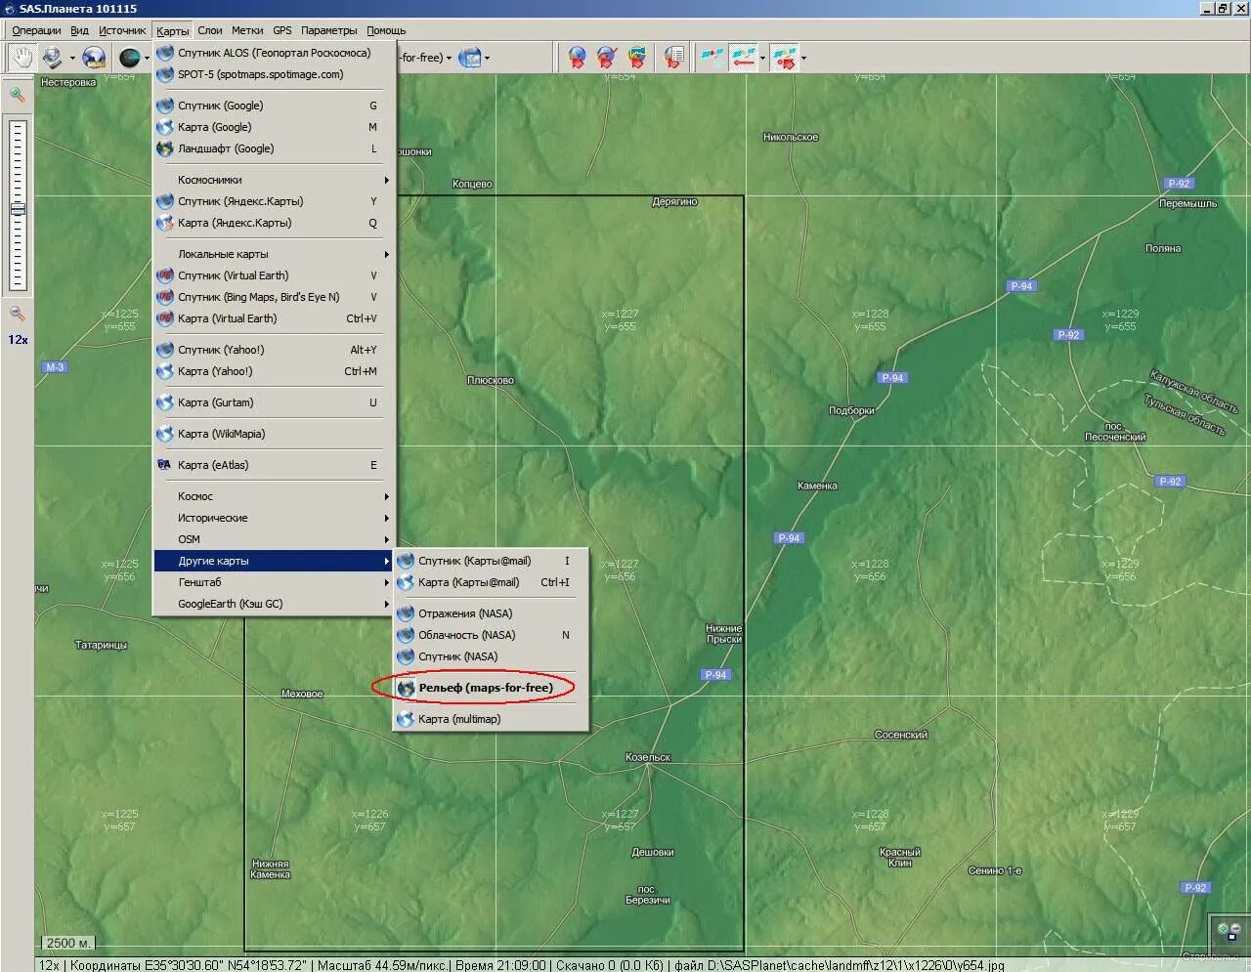Viewport: 1251px width, 972px height.
Task: Click the dark globe source icon
Action: (129, 58)
